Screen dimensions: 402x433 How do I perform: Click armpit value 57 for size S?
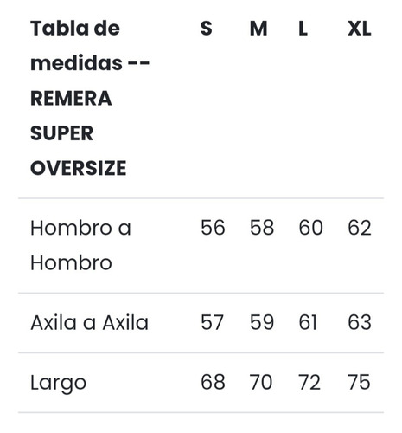[212, 322]
